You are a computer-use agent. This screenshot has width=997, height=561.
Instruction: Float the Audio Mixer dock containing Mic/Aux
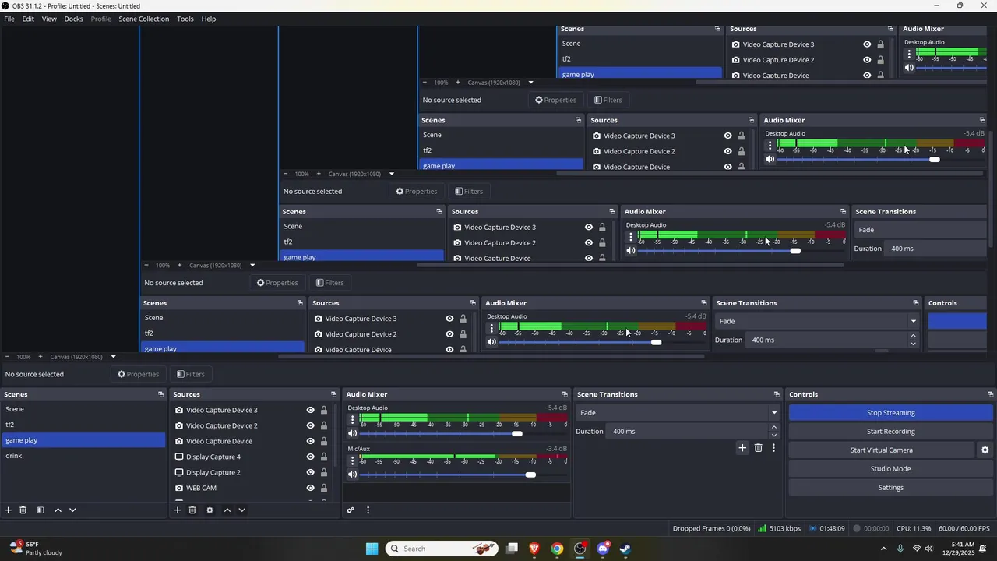coord(565,394)
